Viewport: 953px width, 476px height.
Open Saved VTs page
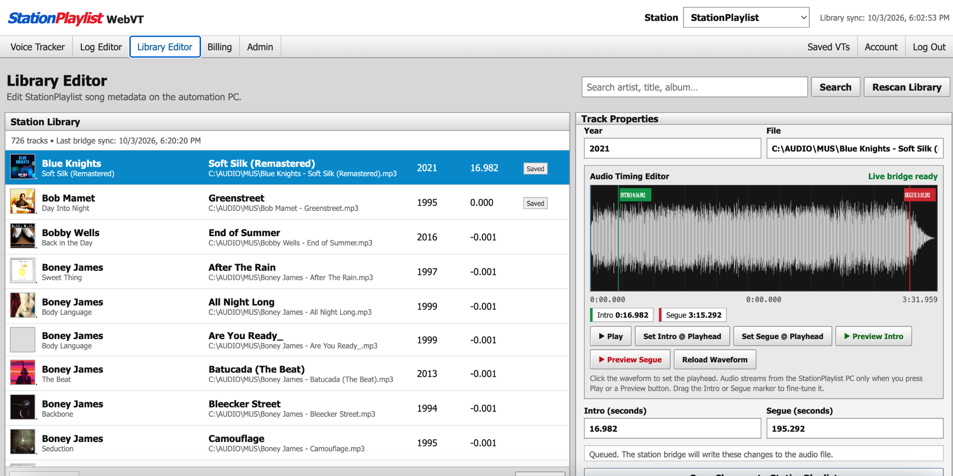(x=828, y=47)
